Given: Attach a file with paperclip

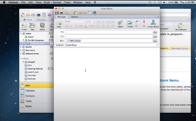Looking at the screenshot, I should tap(120, 24).
